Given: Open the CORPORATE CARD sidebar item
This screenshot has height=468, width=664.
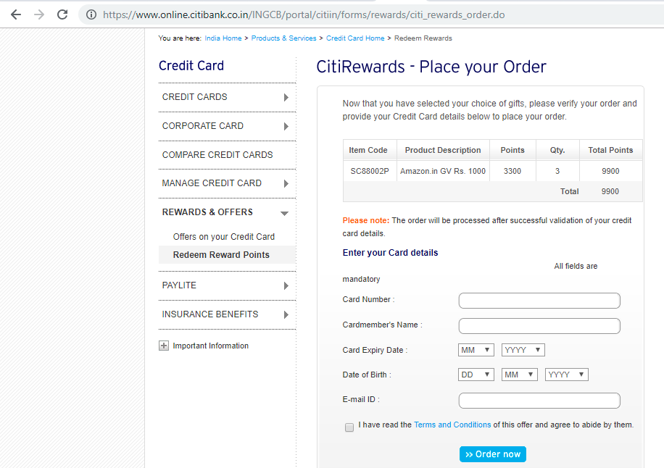Looking at the screenshot, I should [203, 126].
